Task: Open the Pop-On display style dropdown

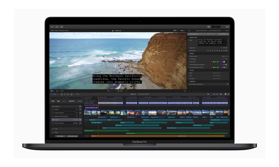Action: click(225, 56)
